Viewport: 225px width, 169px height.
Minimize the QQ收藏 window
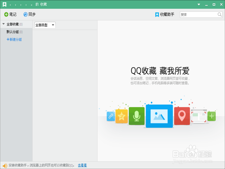coord(206,5)
